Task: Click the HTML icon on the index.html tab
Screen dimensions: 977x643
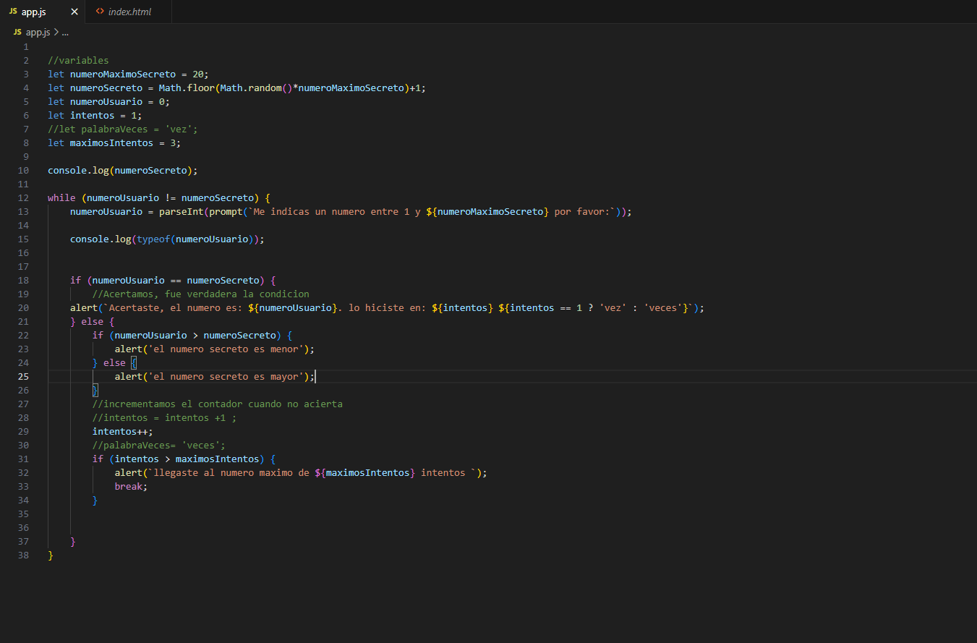Action: pyautogui.click(x=99, y=11)
